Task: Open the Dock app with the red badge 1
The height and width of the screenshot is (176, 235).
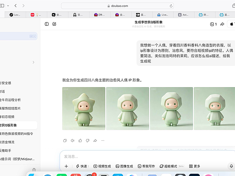Action: point(90,175)
